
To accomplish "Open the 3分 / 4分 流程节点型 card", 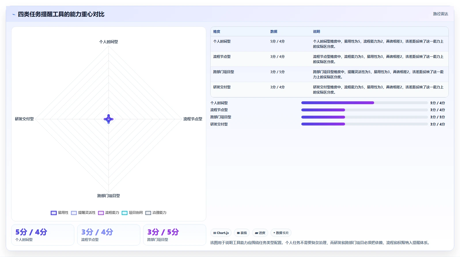I will click(109, 235).
